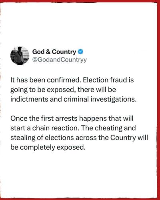Viewport: 160px width, 200px height.
Task: Select the line 'stealing of elections across the Country will'
Action: tap(79, 138)
